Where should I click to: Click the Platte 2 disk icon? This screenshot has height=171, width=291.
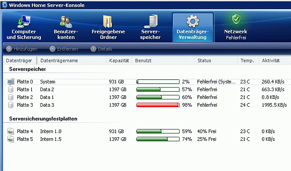[x=11, y=97]
